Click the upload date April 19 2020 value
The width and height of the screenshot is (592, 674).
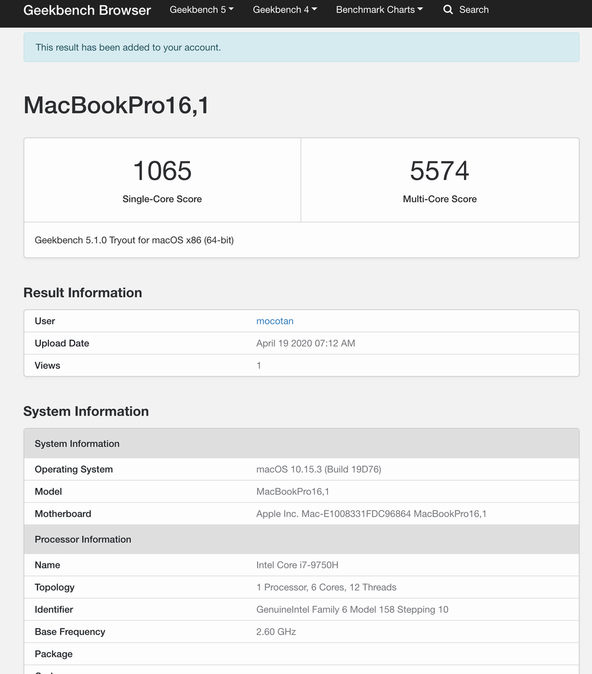(x=306, y=343)
